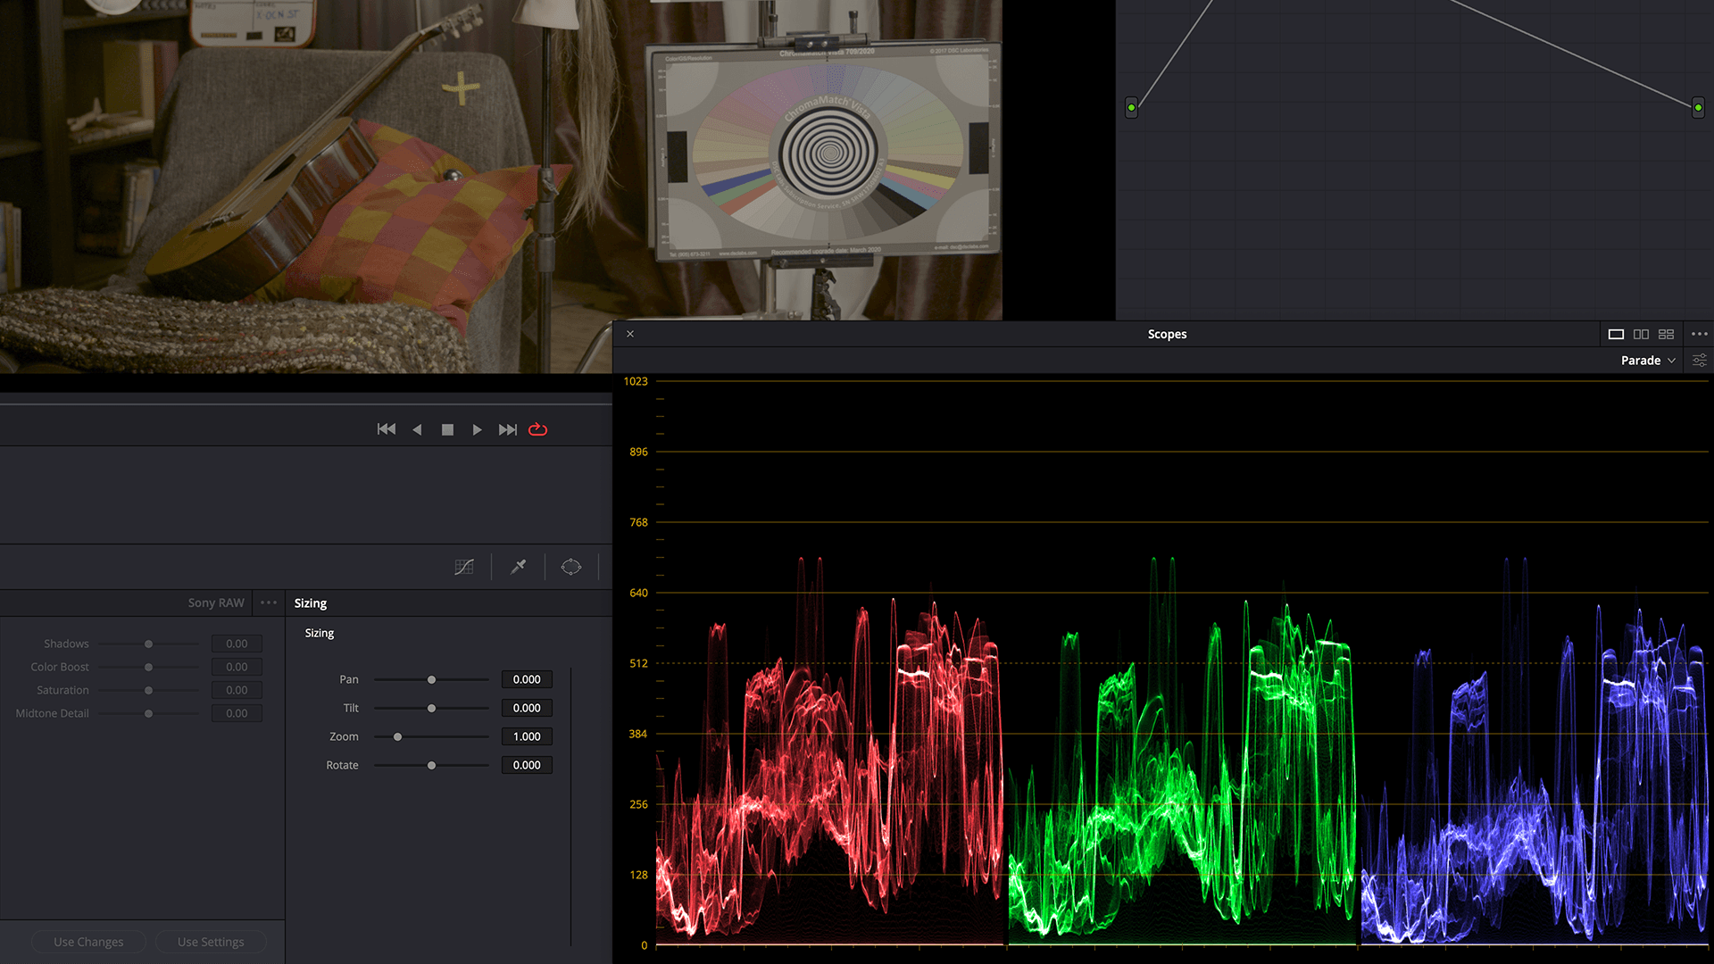The image size is (1714, 964).
Task: Open the Curves palette icon
Action: pos(464,567)
